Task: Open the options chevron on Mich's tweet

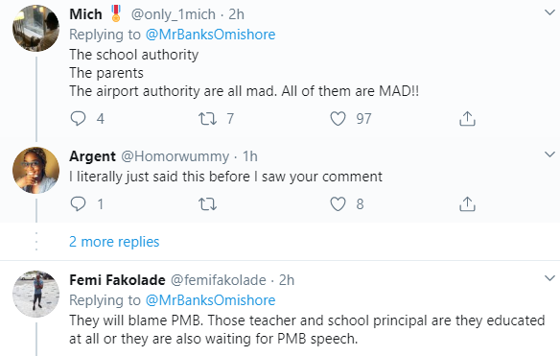Action: tap(549, 12)
